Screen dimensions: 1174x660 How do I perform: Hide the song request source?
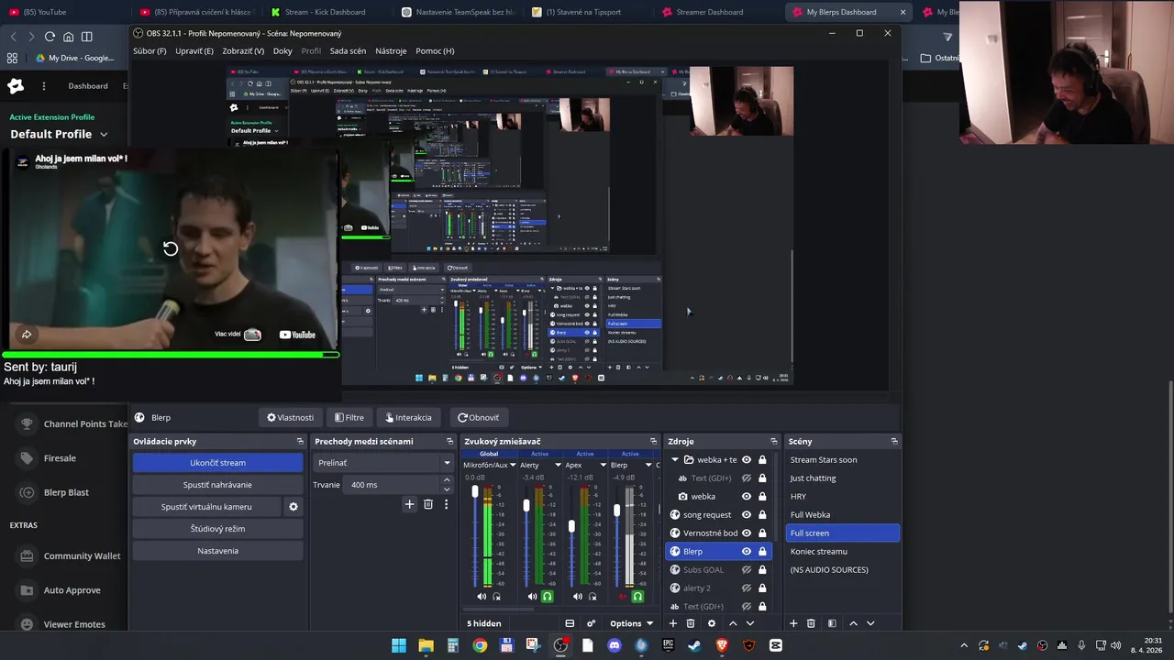pyautogui.click(x=747, y=514)
